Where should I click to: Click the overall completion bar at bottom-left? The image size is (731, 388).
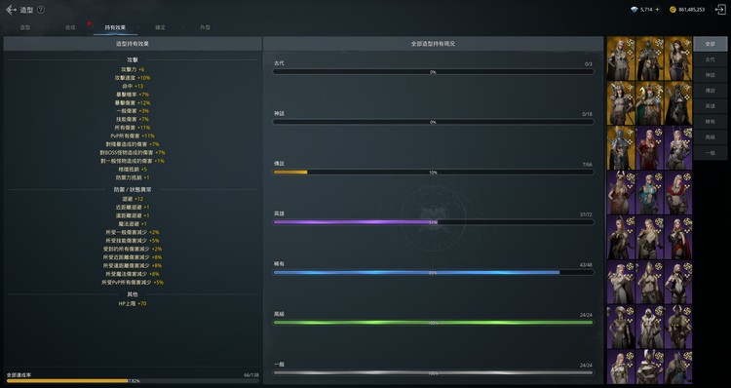tap(133, 381)
